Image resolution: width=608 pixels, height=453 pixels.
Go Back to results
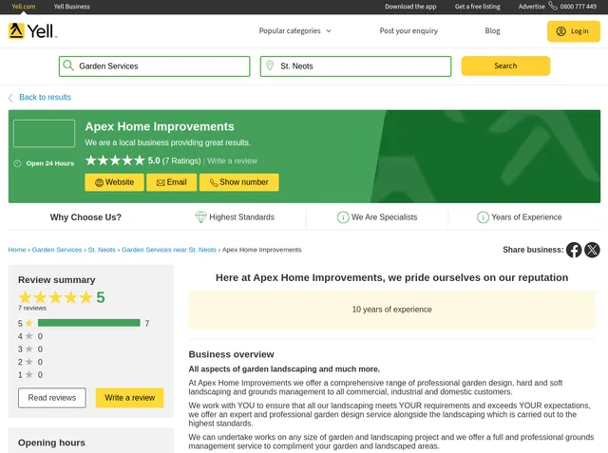[45, 97]
